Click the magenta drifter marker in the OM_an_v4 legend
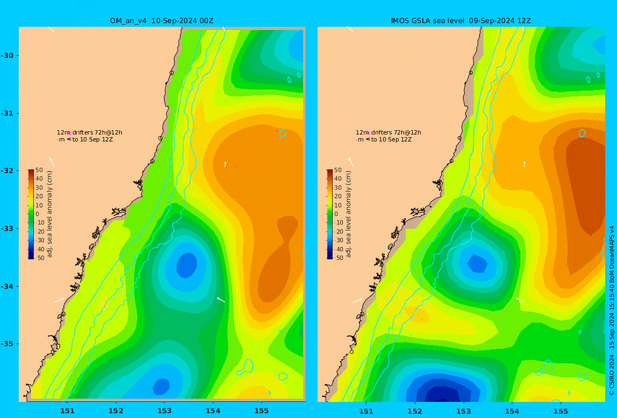Image resolution: width=617 pixels, height=418 pixels. 69,133
